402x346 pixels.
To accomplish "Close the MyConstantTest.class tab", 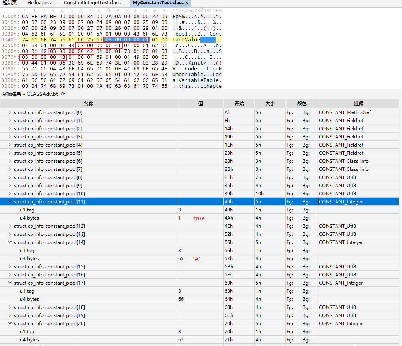I will (187, 3).
